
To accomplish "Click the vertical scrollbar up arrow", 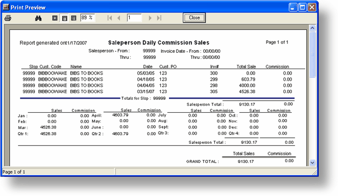I will (x=312, y=28).
